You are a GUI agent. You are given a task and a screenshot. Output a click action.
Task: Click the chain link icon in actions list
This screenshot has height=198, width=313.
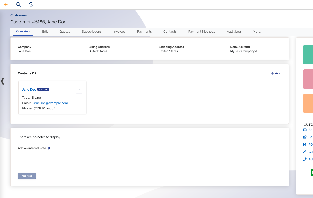(x=305, y=152)
